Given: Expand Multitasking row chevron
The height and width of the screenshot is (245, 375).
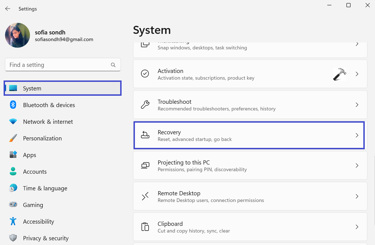Looking at the screenshot, I should coord(357,44).
